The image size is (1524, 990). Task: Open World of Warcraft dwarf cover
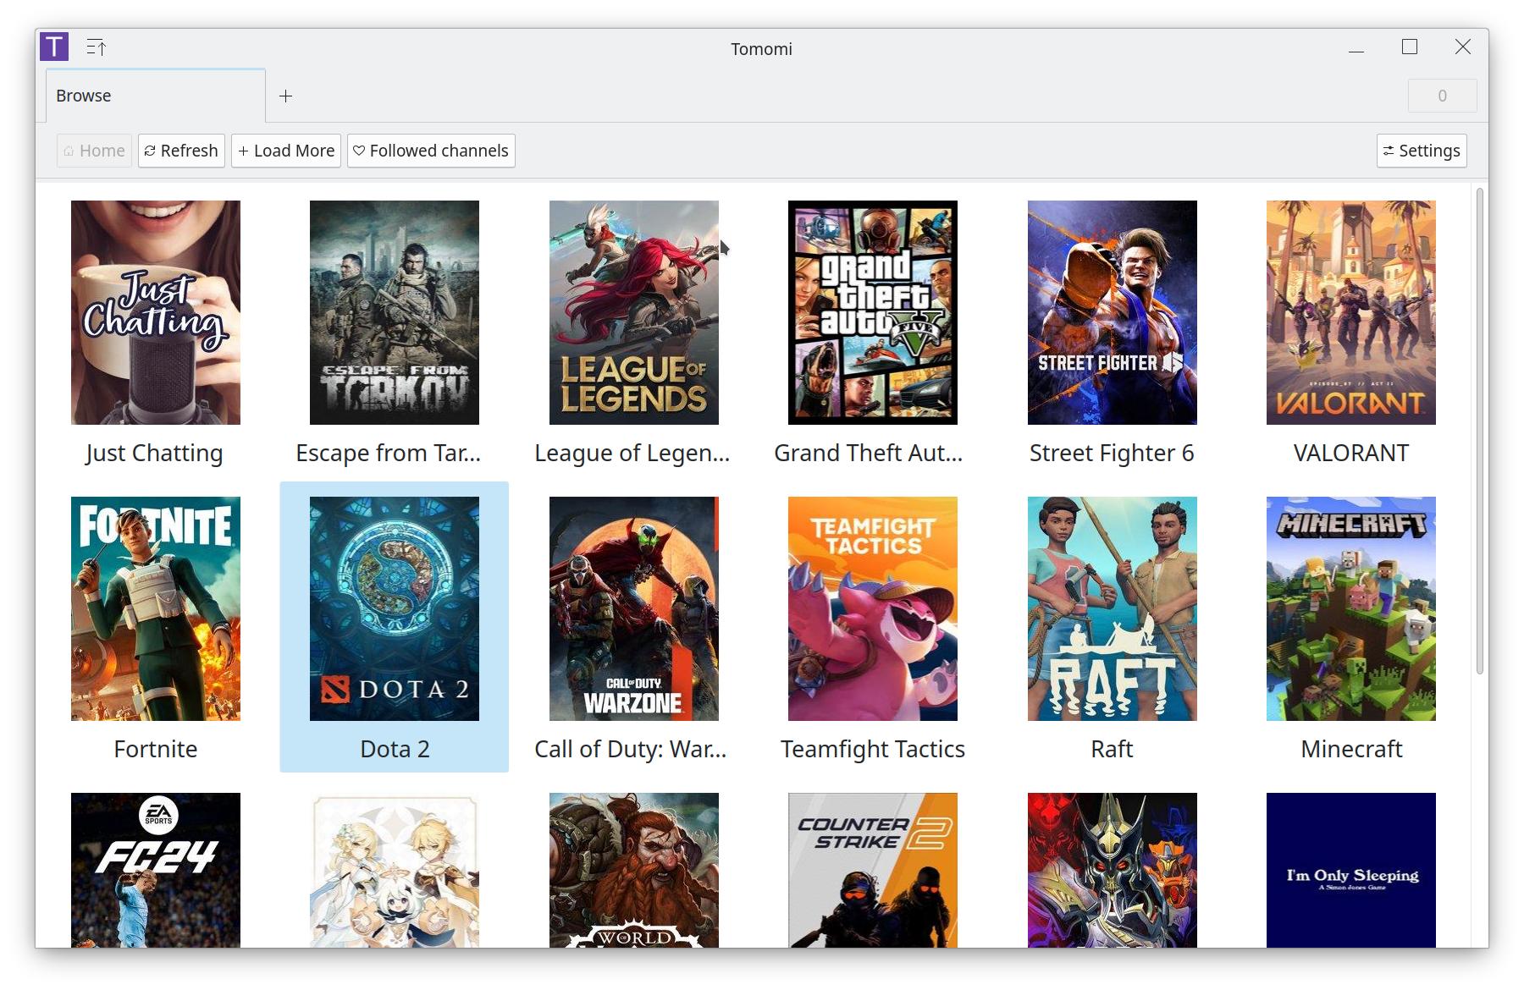634,870
